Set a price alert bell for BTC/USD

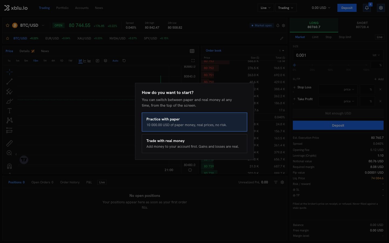pos(278,25)
